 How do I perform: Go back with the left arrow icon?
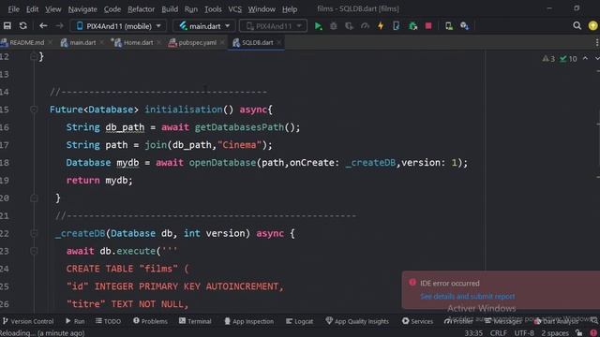pyautogui.click(x=43, y=25)
